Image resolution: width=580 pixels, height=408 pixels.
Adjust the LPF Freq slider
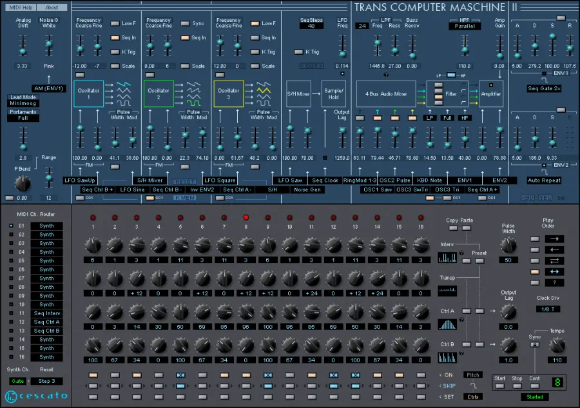click(x=377, y=46)
